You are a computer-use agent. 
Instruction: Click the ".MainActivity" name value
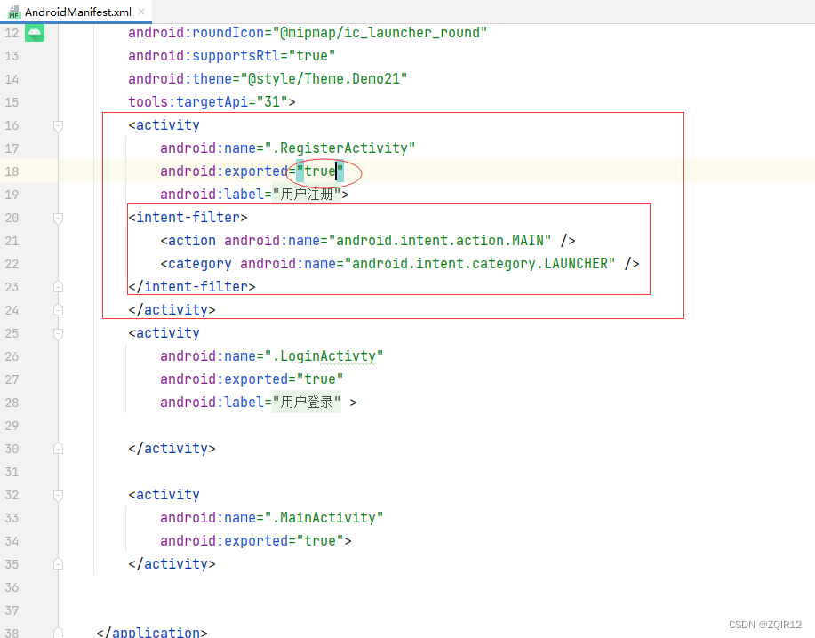324,518
